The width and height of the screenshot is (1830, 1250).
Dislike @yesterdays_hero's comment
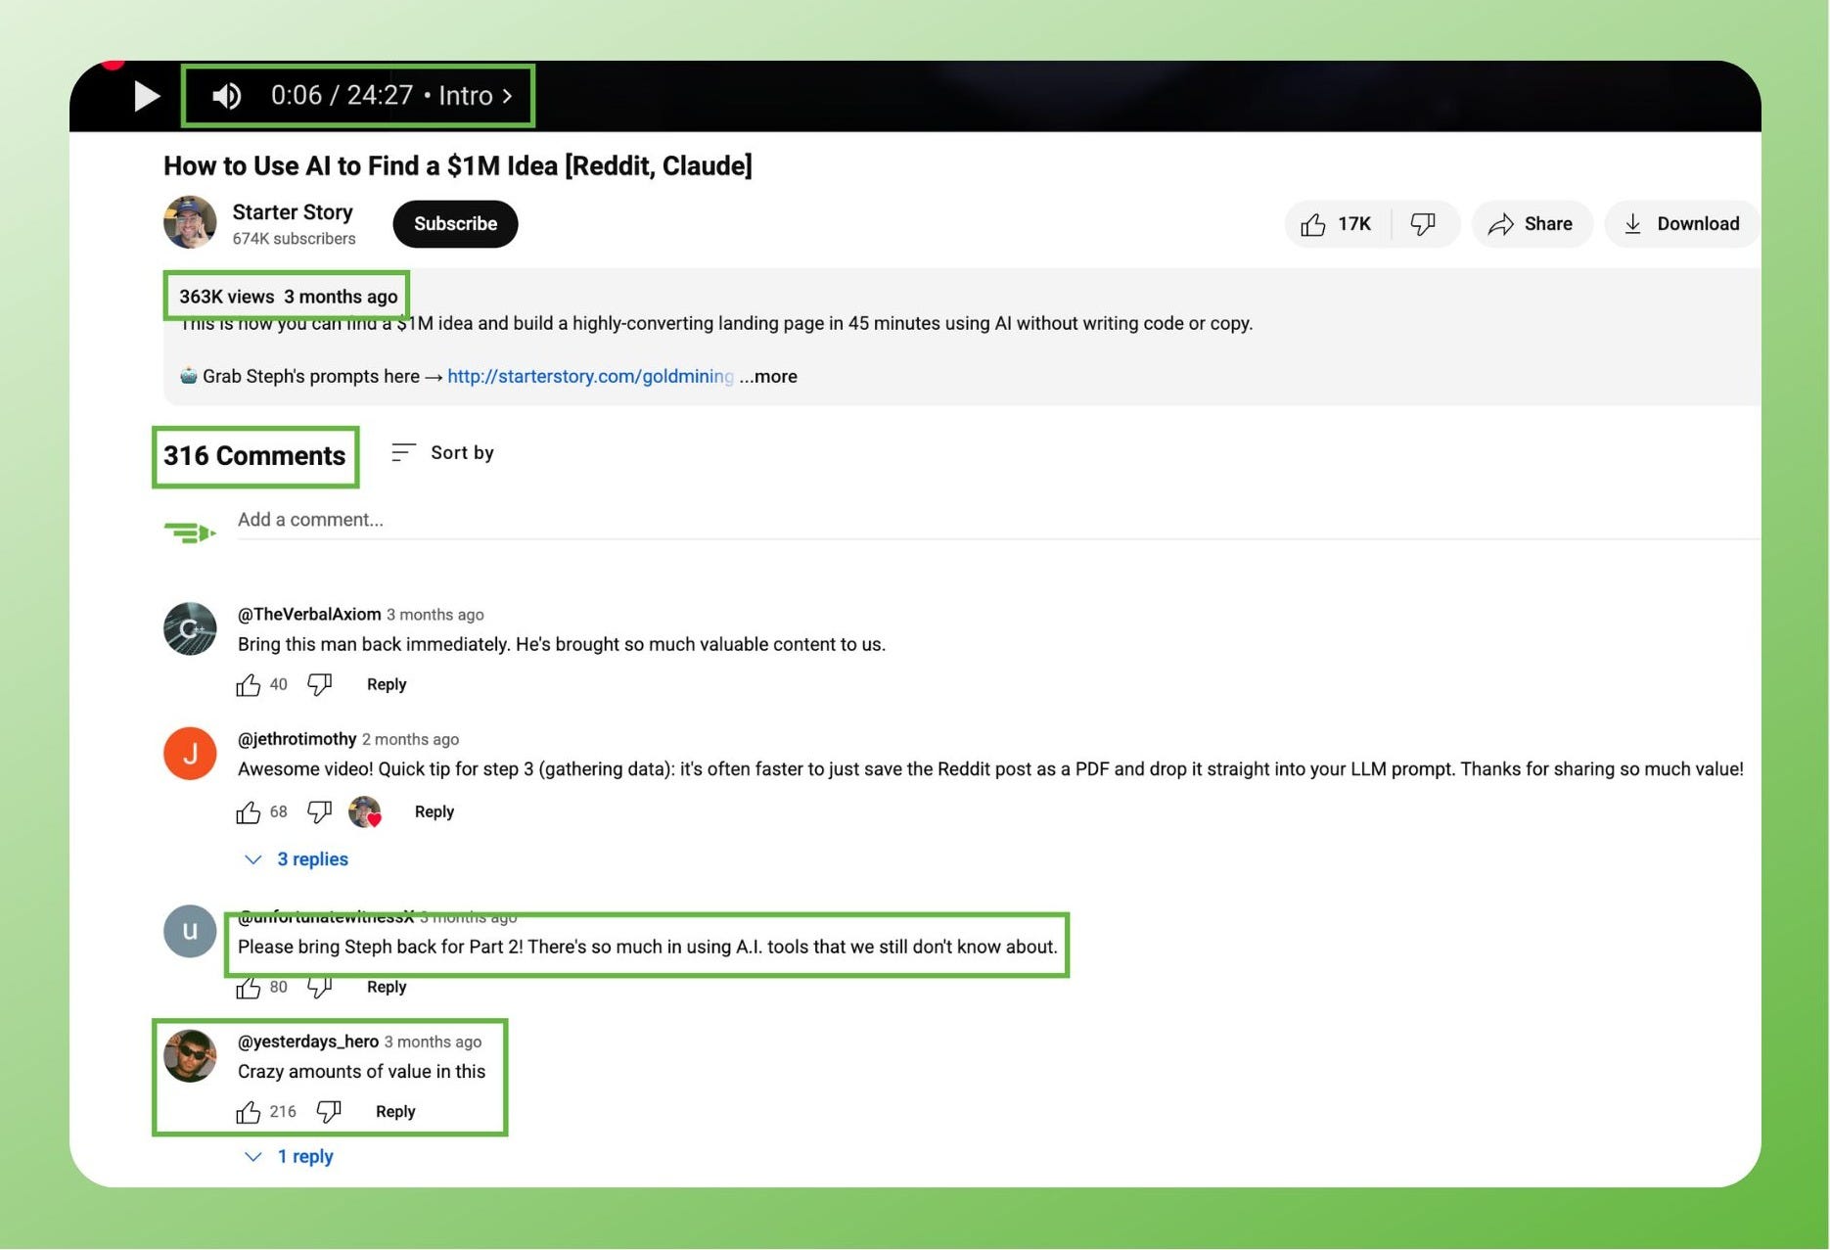tap(329, 1112)
